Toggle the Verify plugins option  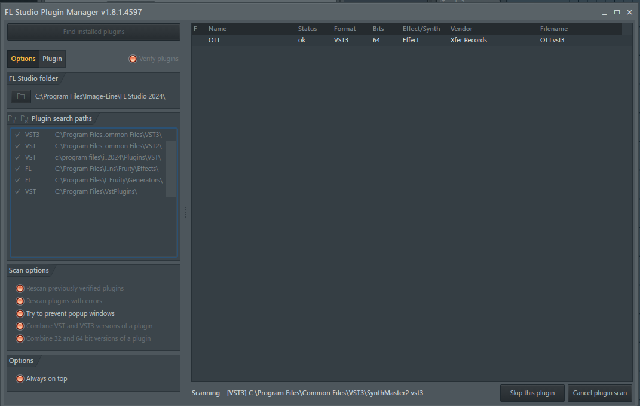pos(133,59)
